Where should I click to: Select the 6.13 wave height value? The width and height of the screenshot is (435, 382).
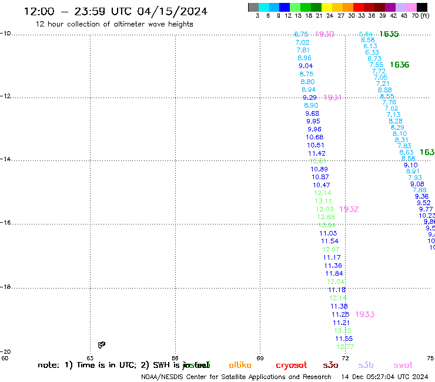click(x=370, y=46)
